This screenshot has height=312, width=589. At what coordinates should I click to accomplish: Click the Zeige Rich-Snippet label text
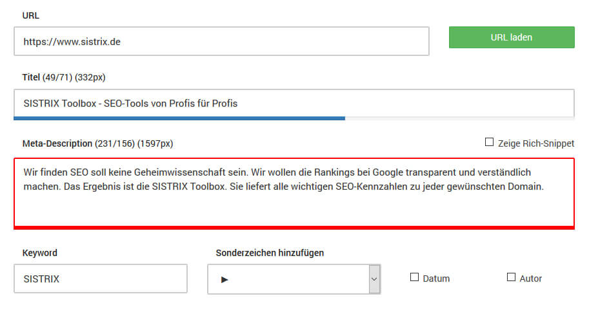(535, 143)
